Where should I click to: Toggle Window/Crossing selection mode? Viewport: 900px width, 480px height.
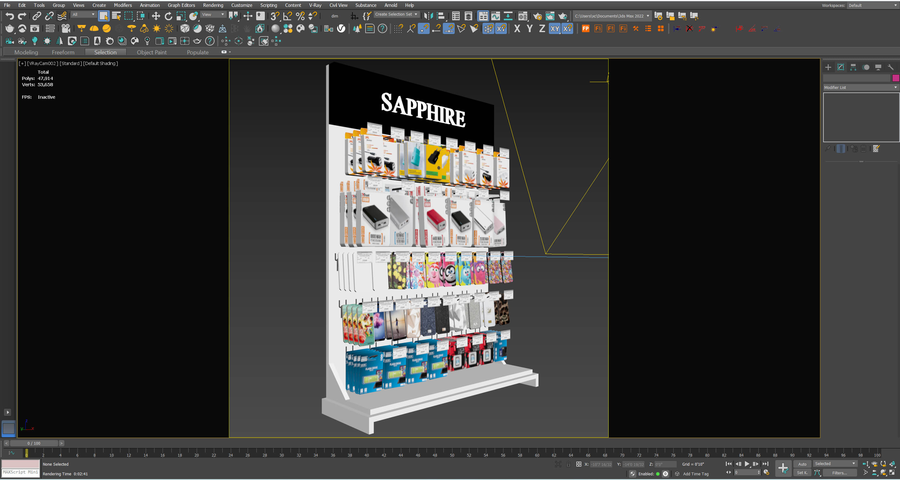click(141, 16)
